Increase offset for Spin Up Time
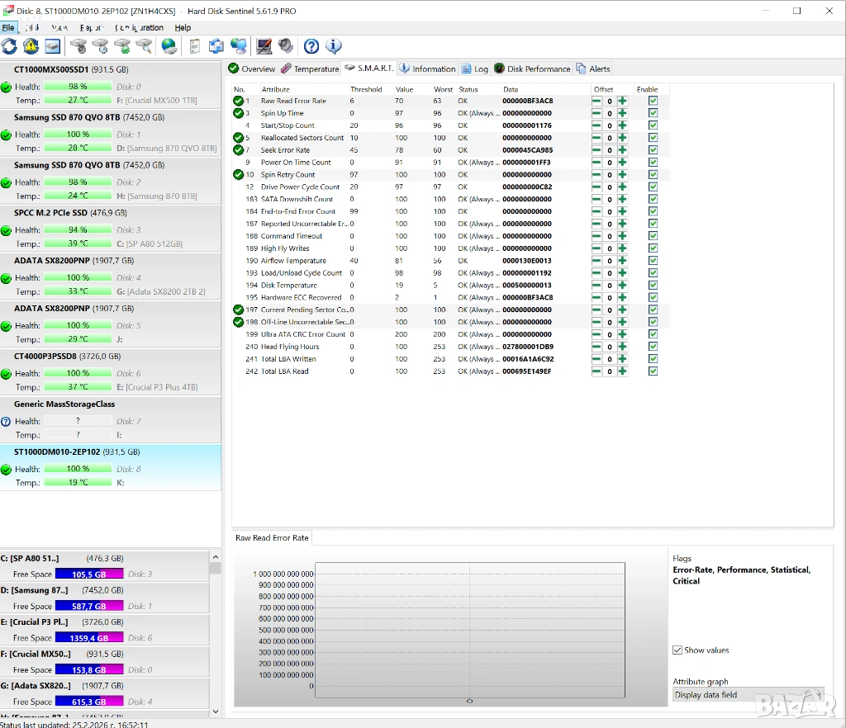Viewport: 846px width, 728px height. (x=622, y=113)
